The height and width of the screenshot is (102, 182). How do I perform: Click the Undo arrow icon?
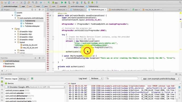pos(14,3)
